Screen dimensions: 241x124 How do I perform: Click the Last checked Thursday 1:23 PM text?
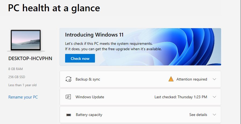[x=181, y=97]
